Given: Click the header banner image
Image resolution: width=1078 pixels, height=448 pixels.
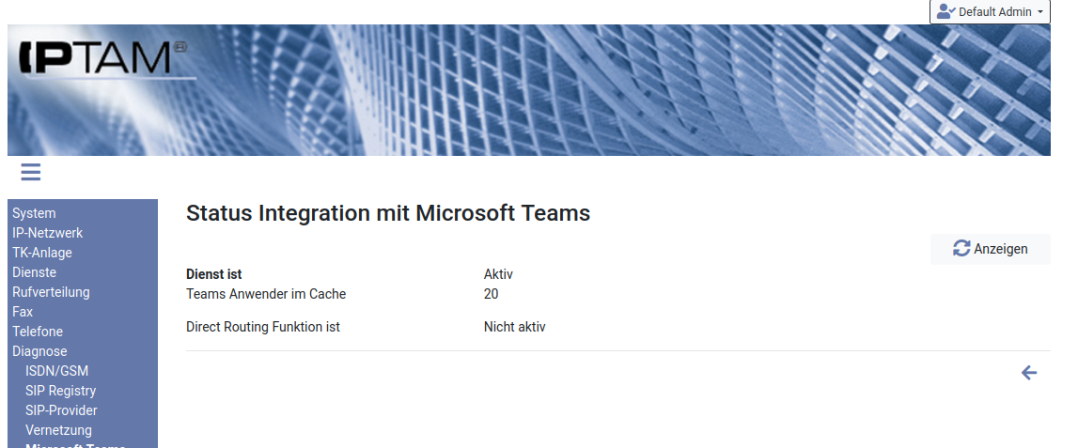Looking at the screenshot, I should pyautogui.click(x=611, y=90).
